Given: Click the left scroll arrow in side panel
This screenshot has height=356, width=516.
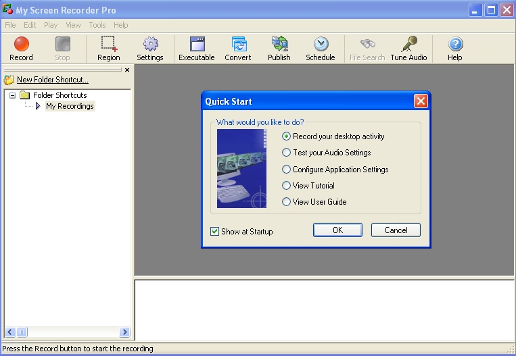Looking at the screenshot, I should click(x=10, y=332).
